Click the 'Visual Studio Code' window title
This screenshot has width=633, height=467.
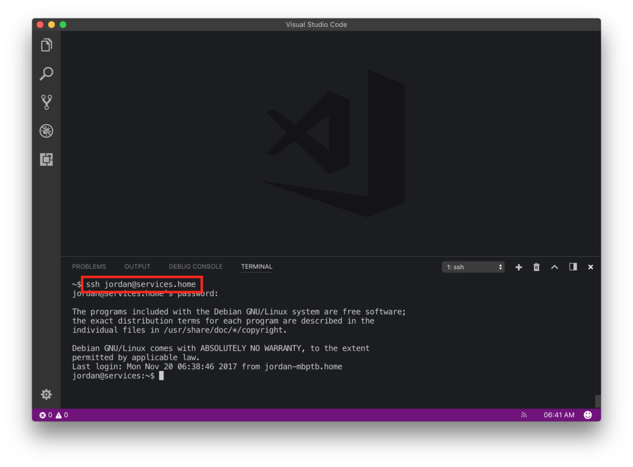316,25
